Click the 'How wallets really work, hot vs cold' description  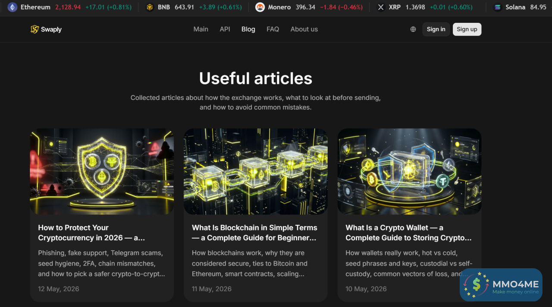coord(409,264)
